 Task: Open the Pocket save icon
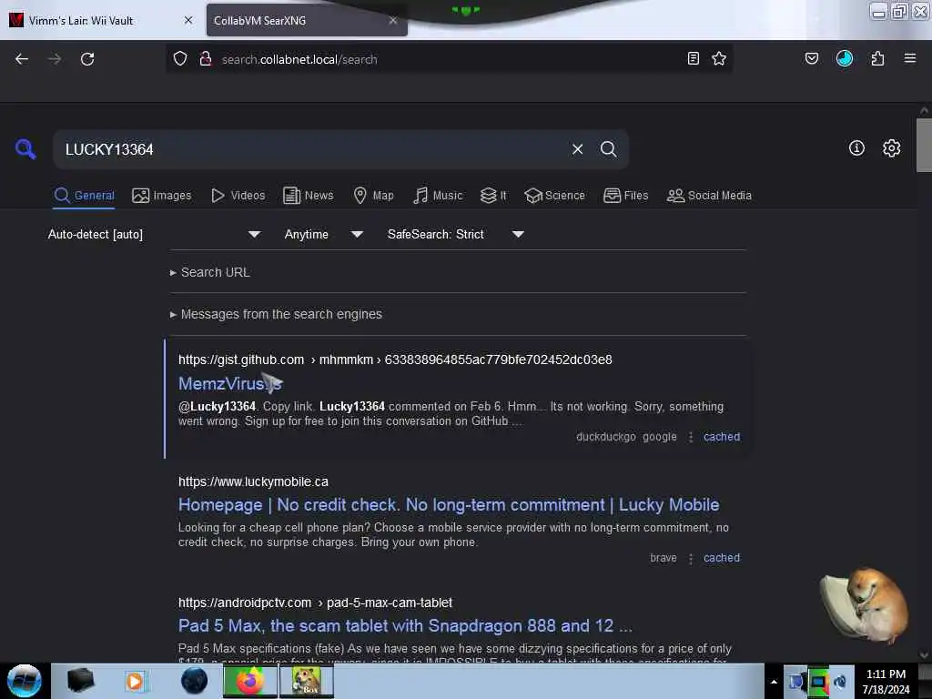pos(811,58)
